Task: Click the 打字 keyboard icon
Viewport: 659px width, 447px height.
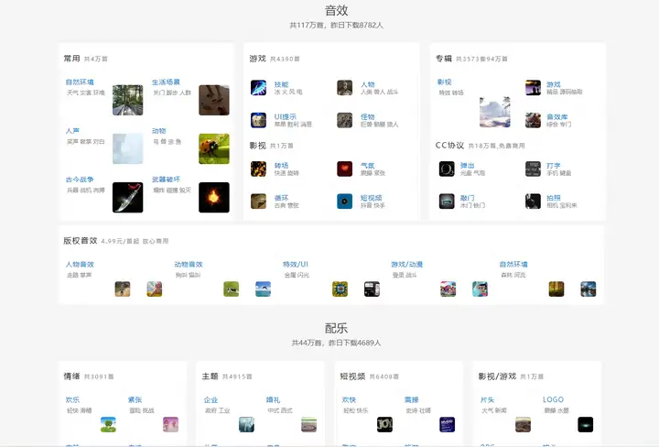Action: (533, 169)
